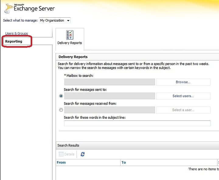Click the 'There are no items' message
The height and width of the screenshot is (180, 219).
coord(203,169)
